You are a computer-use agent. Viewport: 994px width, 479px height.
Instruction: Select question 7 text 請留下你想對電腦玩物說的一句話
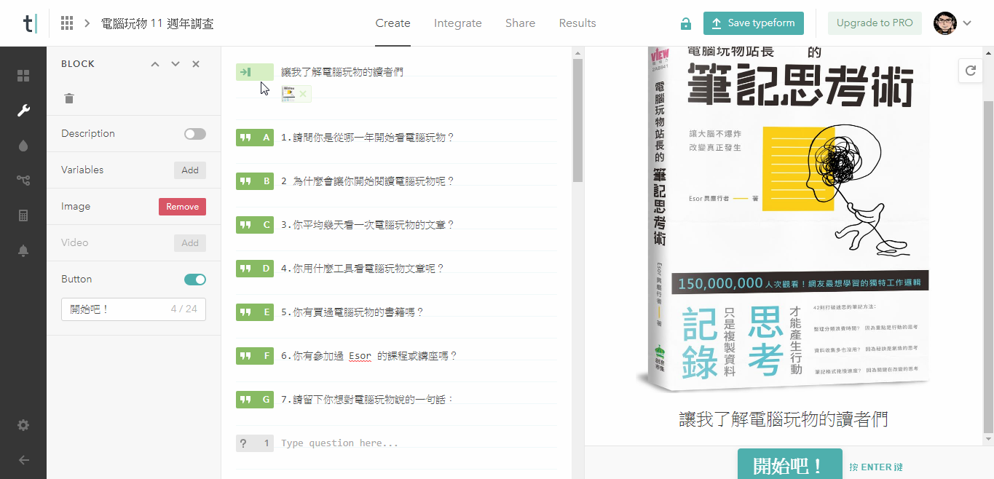pos(368,399)
